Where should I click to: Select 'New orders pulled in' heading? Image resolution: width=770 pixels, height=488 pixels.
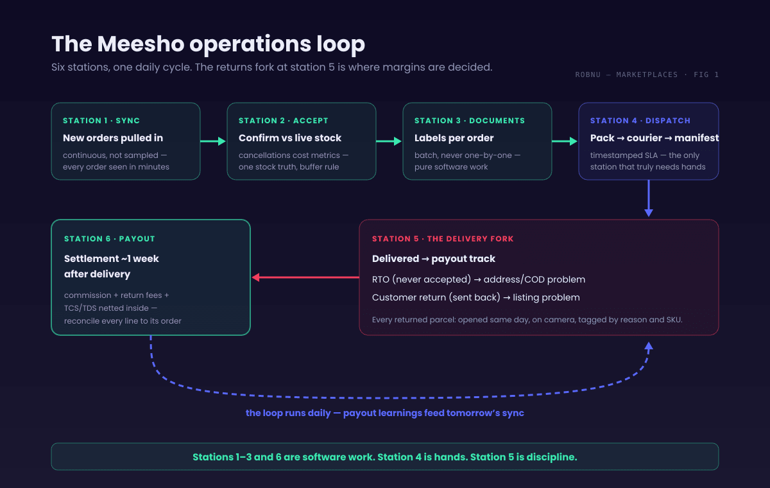tap(113, 138)
